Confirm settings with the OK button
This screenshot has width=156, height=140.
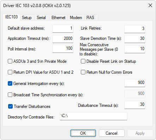(x=83, y=133)
